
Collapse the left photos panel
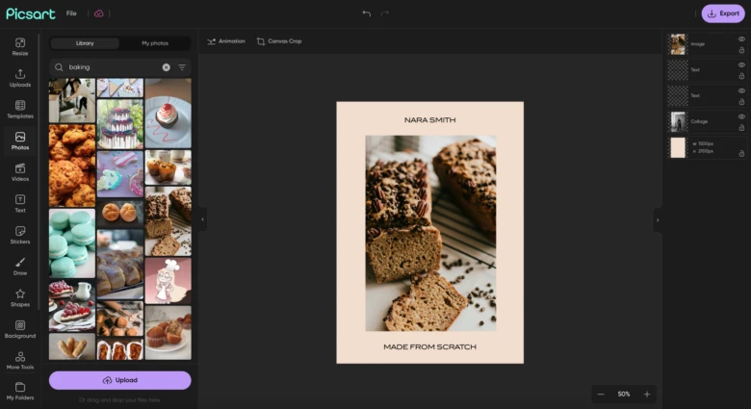point(202,219)
